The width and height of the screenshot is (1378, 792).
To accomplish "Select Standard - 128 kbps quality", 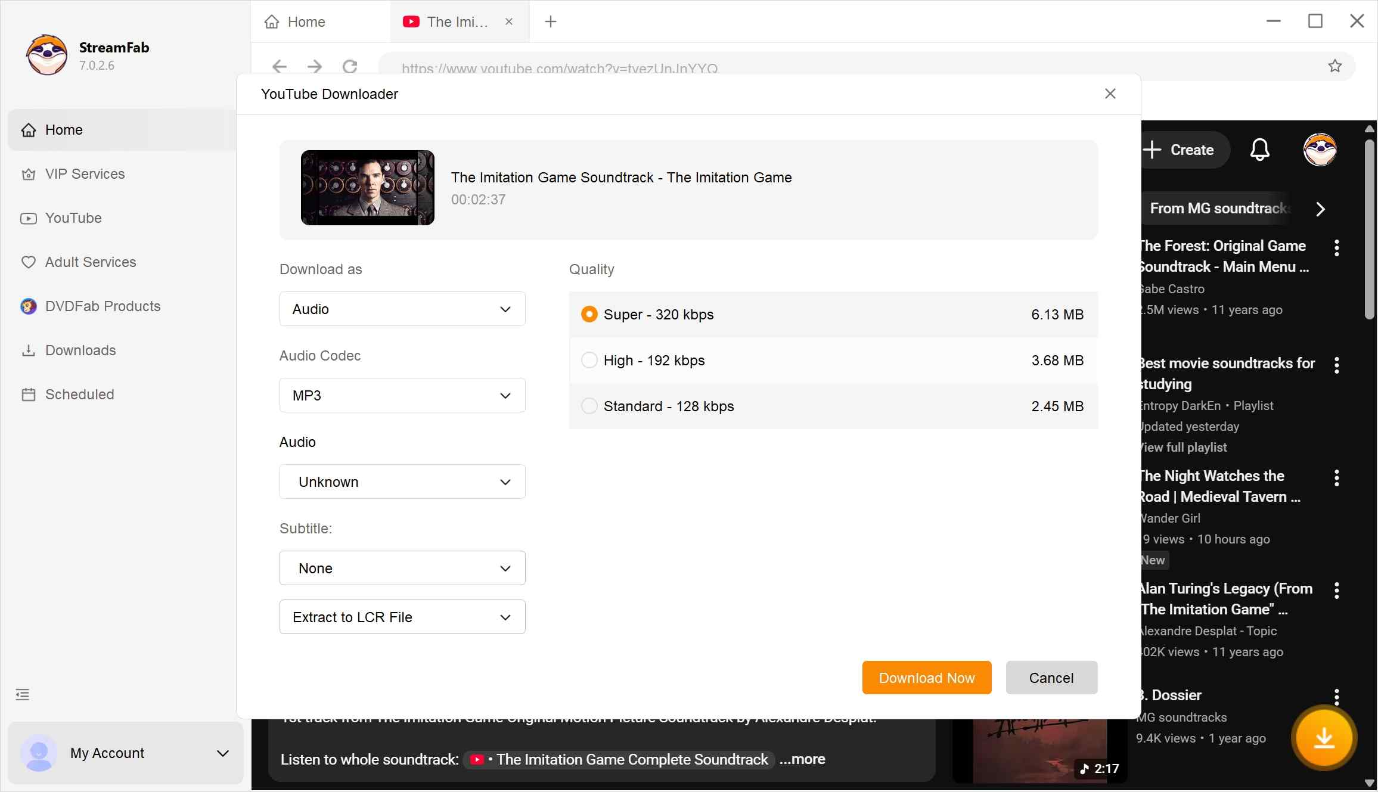I will (833, 406).
